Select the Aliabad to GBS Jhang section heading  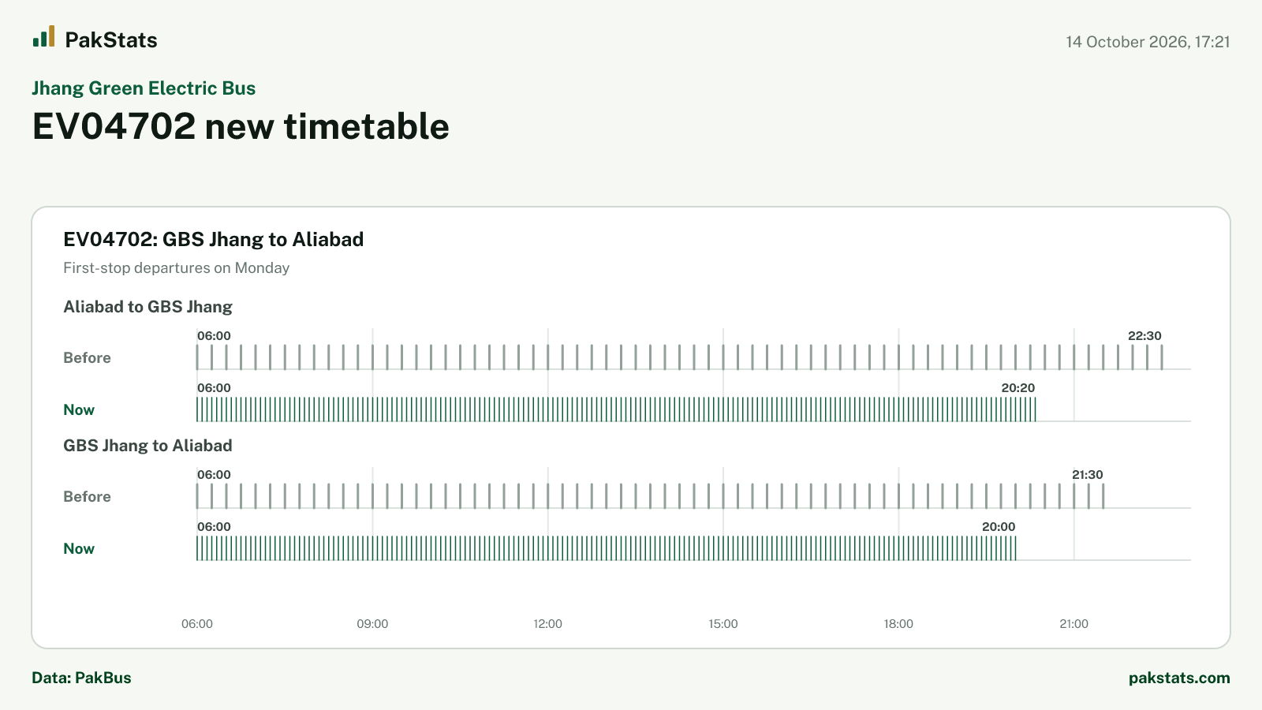(147, 307)
